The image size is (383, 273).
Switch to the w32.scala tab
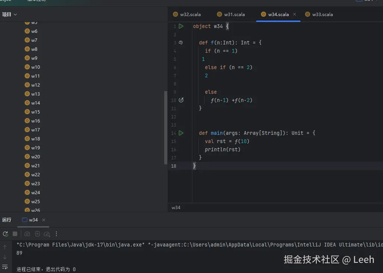[190, 14]
